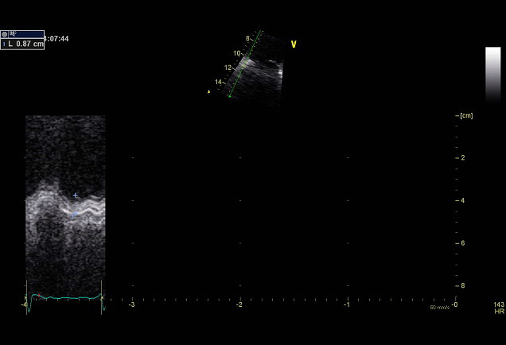Click the red marker on ECG trace

(33, 297)
